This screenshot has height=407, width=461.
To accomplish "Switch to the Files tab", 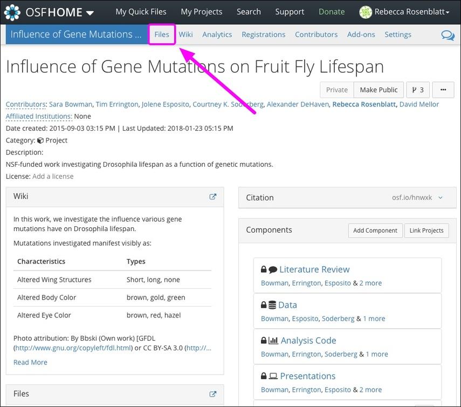I will click(162, 35).
